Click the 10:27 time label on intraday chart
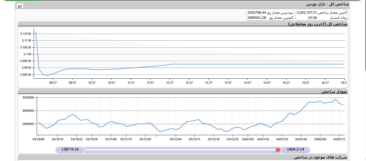Image resolution: width=366 pixels, height=161 pixels. (x=92, y=83)
